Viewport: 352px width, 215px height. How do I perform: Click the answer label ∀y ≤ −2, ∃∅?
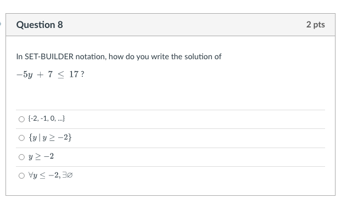pyautogui.click(x=51, y=175)
